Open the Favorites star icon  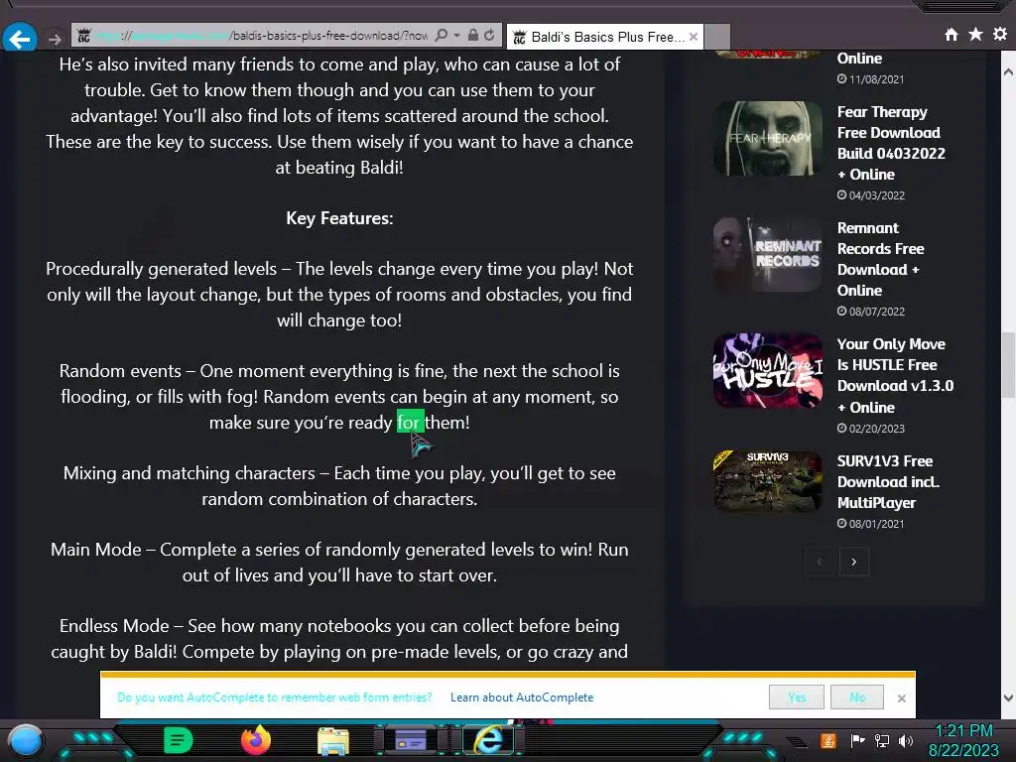976,34
